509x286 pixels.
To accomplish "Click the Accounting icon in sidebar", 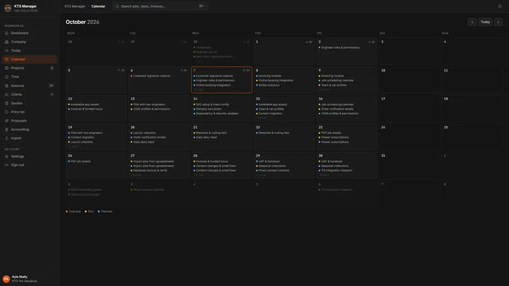I will coord(7,130).
